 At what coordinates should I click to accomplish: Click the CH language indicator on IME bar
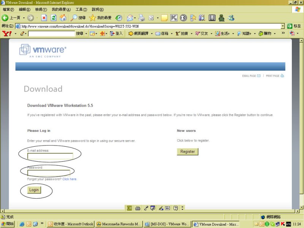click(129, 208)
